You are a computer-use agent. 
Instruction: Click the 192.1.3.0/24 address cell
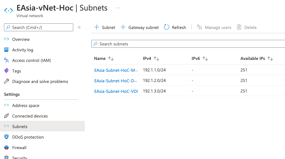154,91
